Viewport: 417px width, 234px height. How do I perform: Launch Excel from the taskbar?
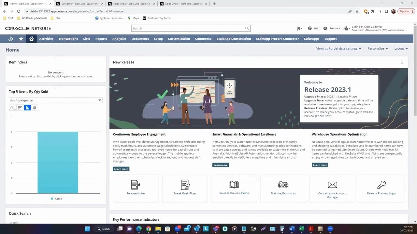click(x=301, y=229)
